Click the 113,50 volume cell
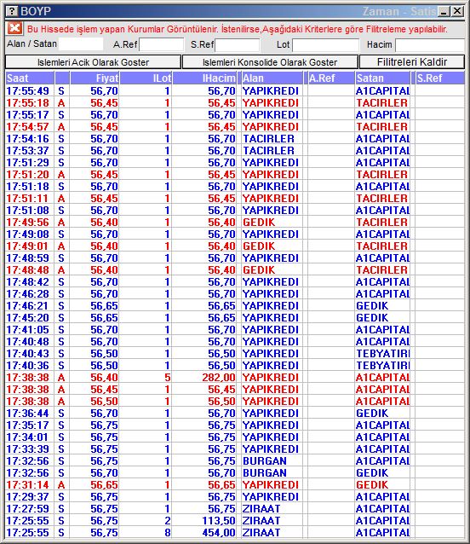Viewport: 470px width, 544px height. click(x=219, y=521)
